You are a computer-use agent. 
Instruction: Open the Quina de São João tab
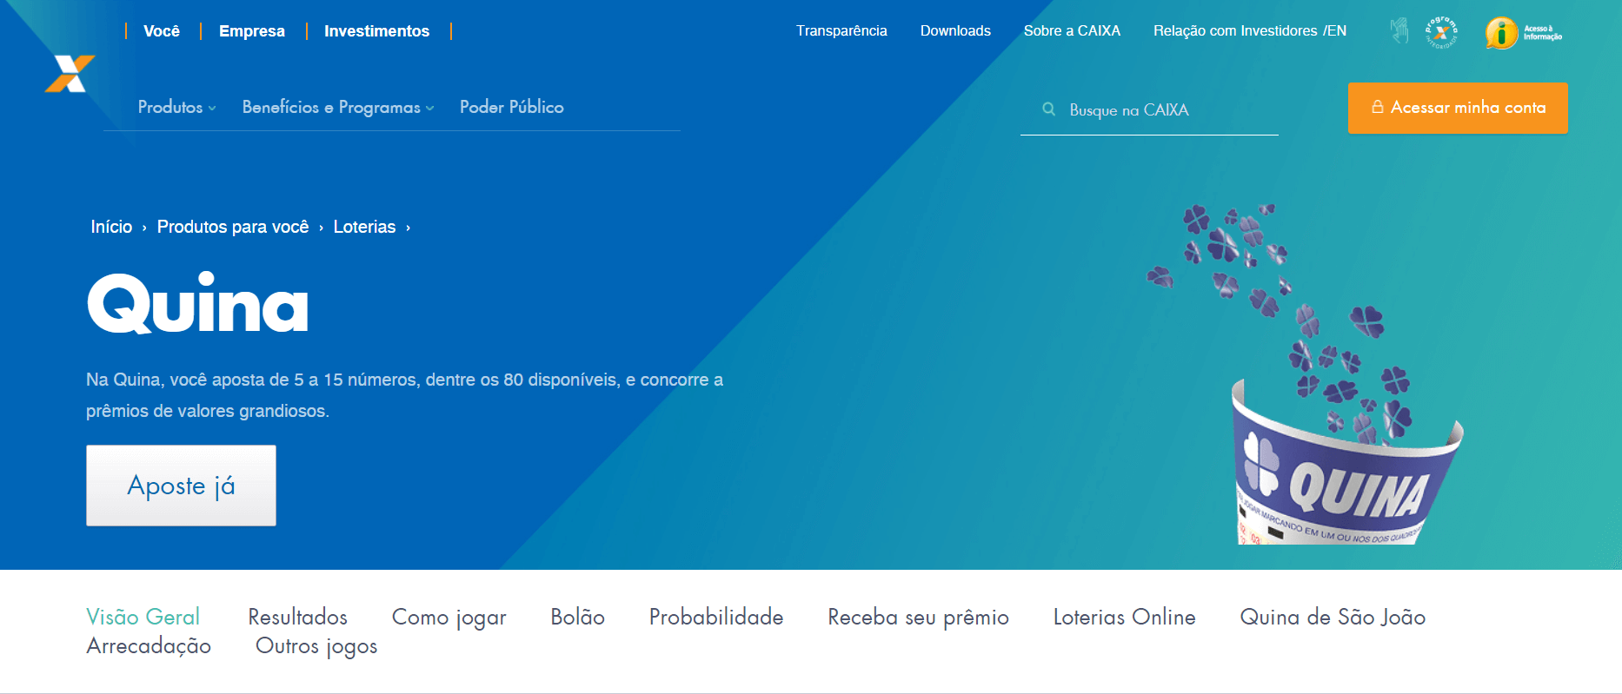coord(1333,617)
